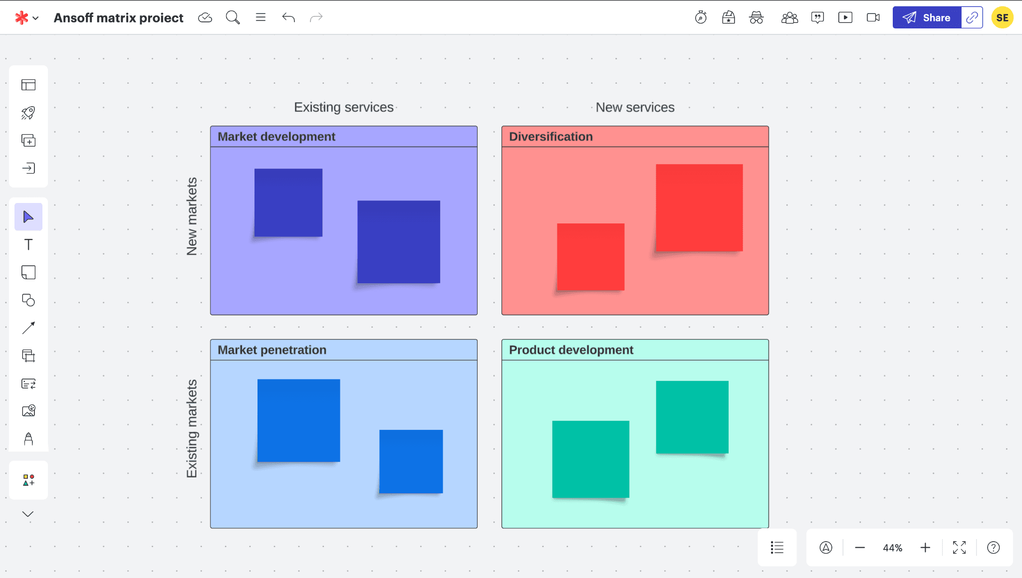This screenshot has height=578, width=1022.
Task: Open the Lucidspark logo menu
Action: pos(26,18)
